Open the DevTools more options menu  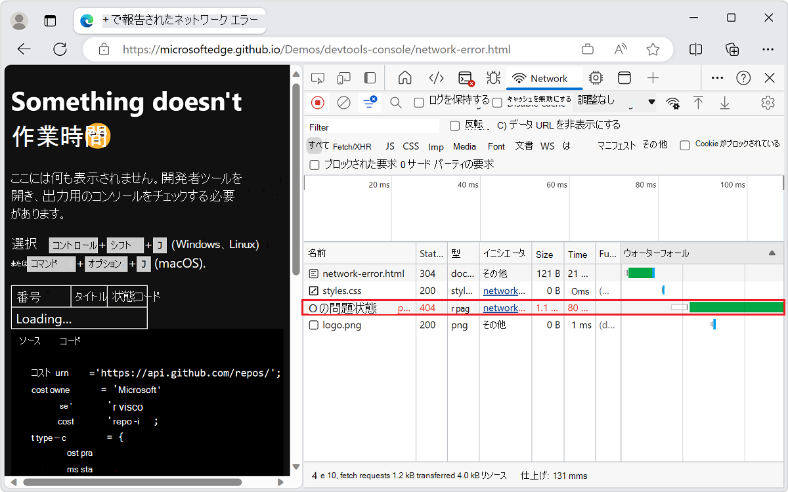point(717,77)
